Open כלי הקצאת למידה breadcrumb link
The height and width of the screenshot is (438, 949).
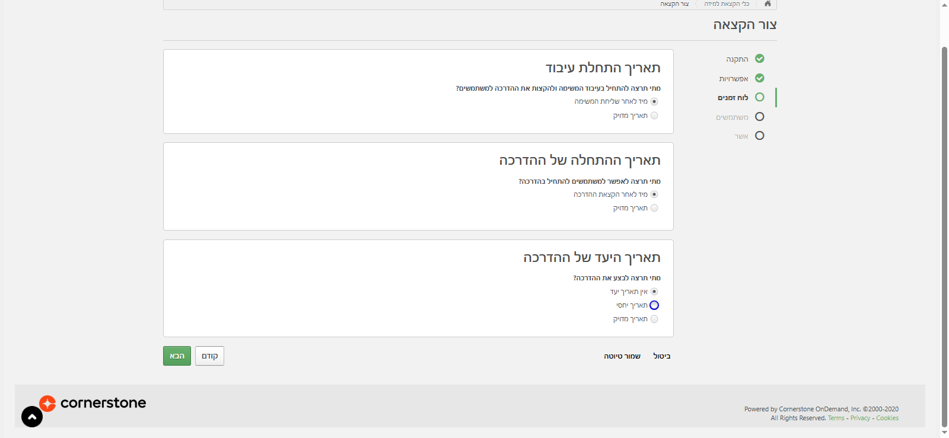pyautogui.click(x=727, y=4)
